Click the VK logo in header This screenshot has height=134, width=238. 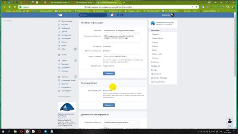click(60, 15)
